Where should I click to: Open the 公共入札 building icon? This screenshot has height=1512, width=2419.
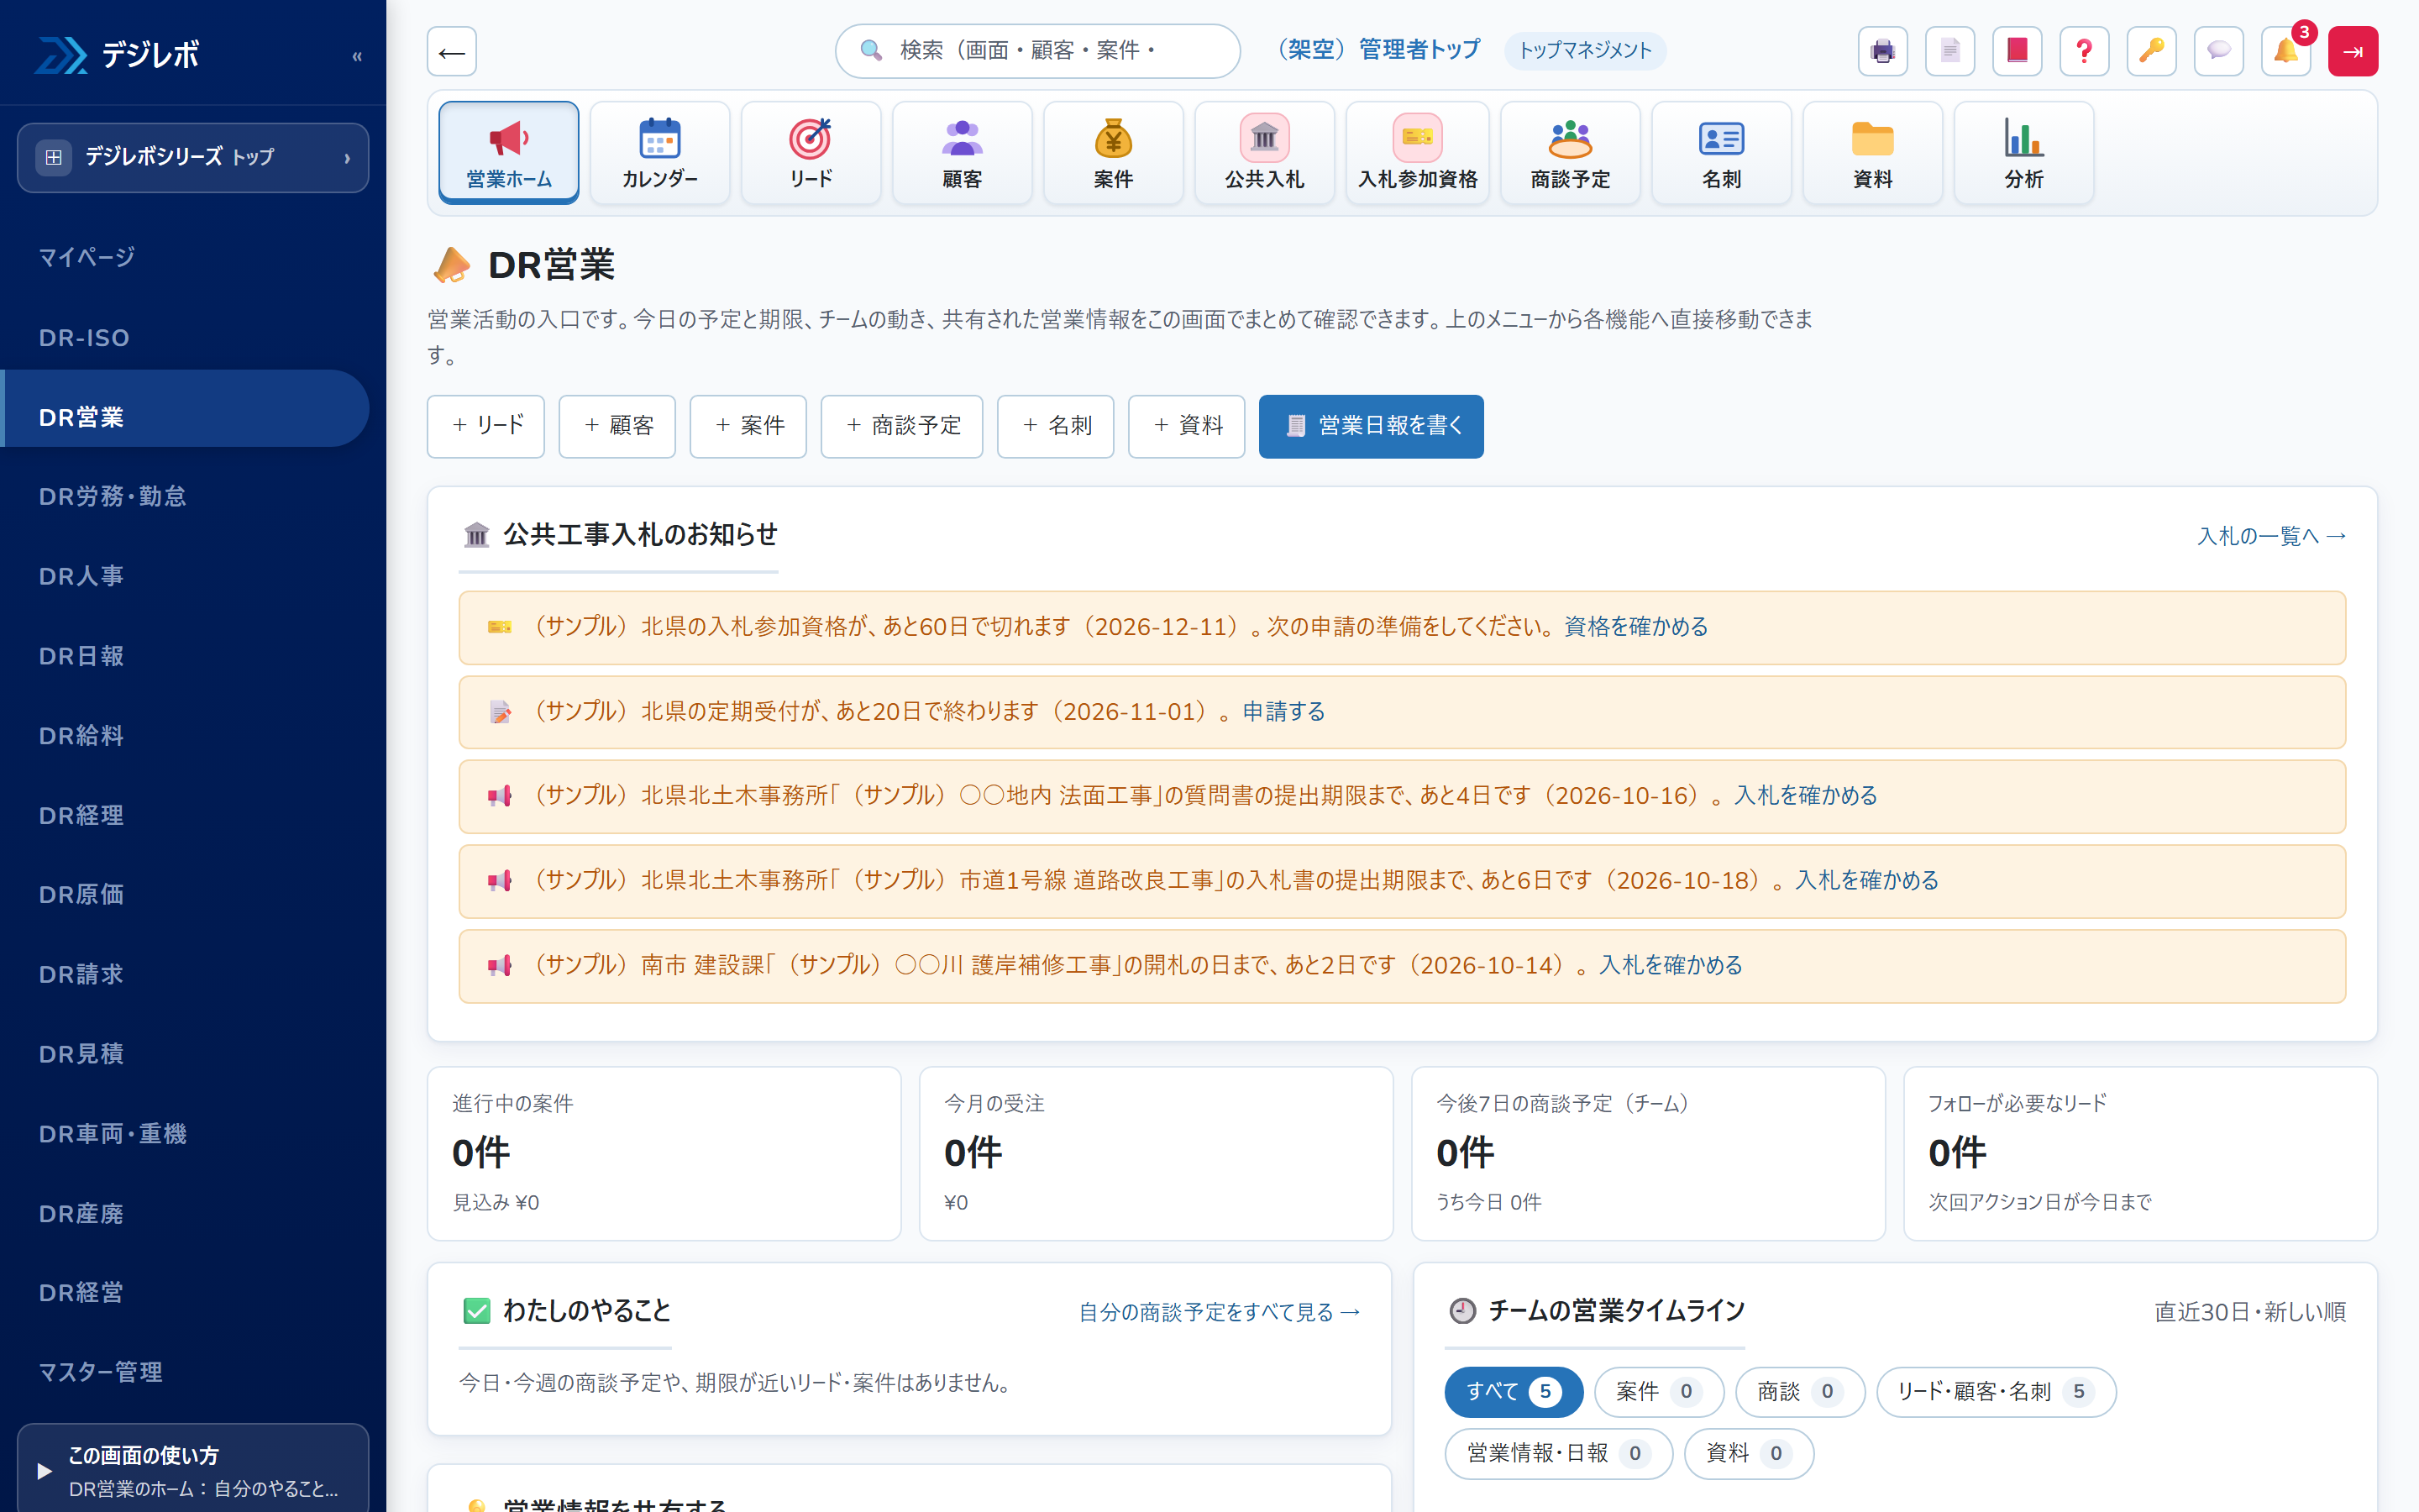pos(1264,152)
